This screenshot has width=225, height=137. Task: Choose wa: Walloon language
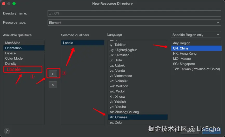pyautogui.click(x=138, y=86)
